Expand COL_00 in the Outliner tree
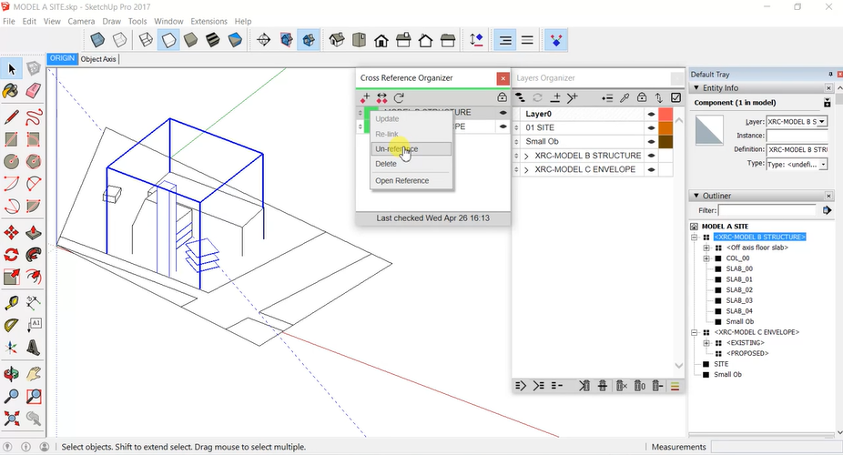This screenshot has height=455, width=843. [706, 258]
